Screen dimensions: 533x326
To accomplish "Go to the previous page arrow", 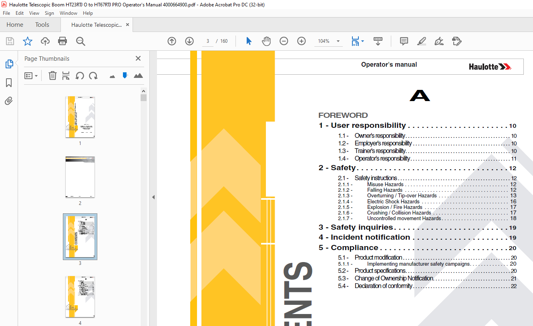I will click(172, 41).
